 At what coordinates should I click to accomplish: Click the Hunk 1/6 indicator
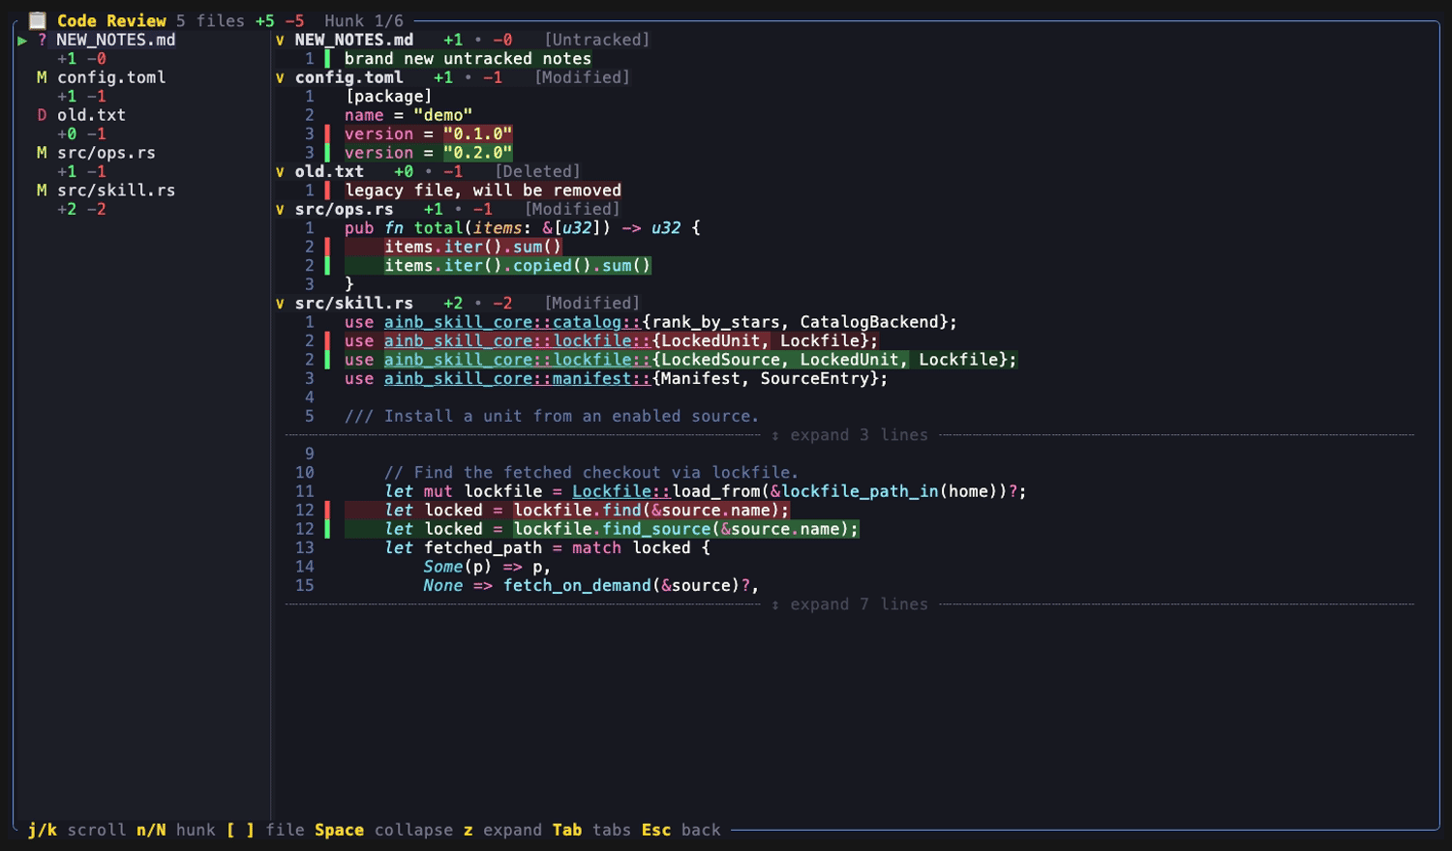[364, 20]
